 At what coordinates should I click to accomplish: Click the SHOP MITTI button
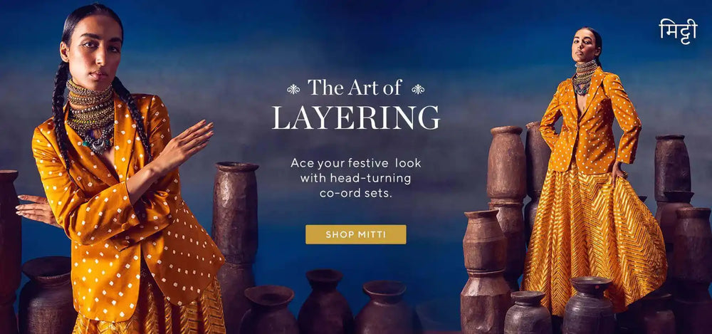pyautogui.click(x=355, y=234)
